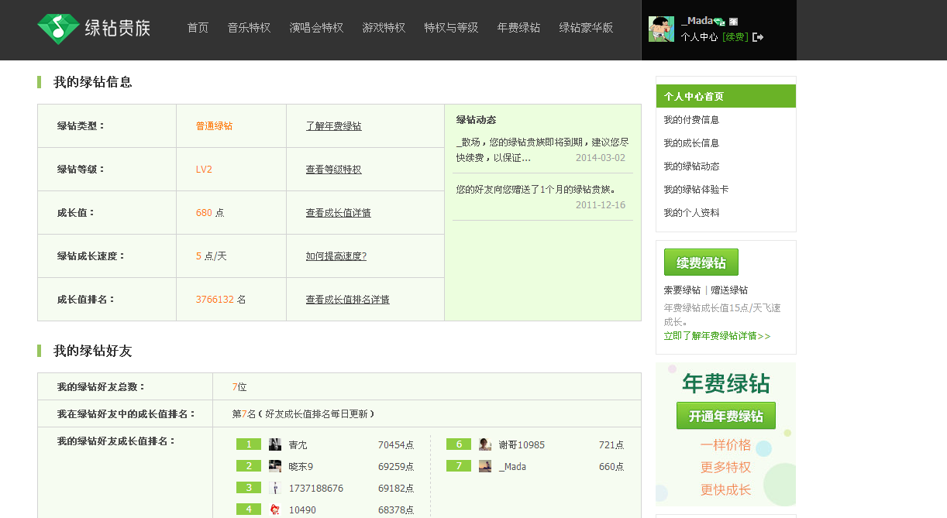The height and width of the screenshot is (518, 947).
Task: Click friend name 谢哥10985 in the ranking
Action: tap(522, 445)
